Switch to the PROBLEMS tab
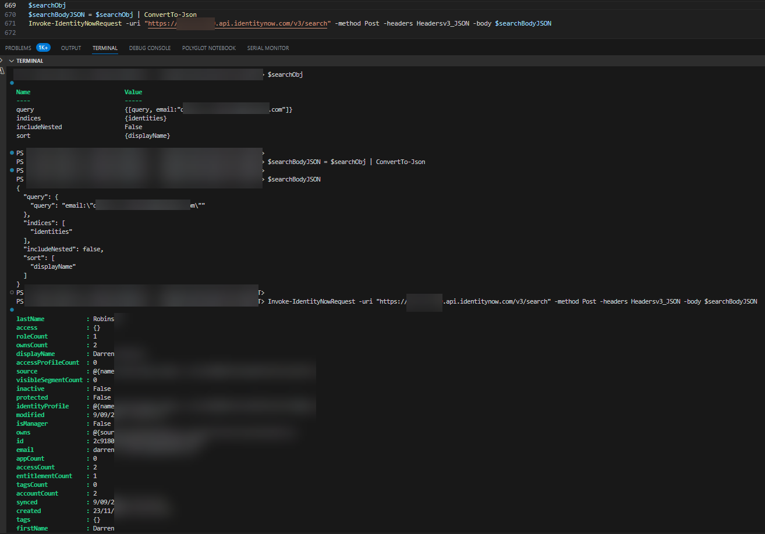This screenshot has height=534, width=765. 17,48
